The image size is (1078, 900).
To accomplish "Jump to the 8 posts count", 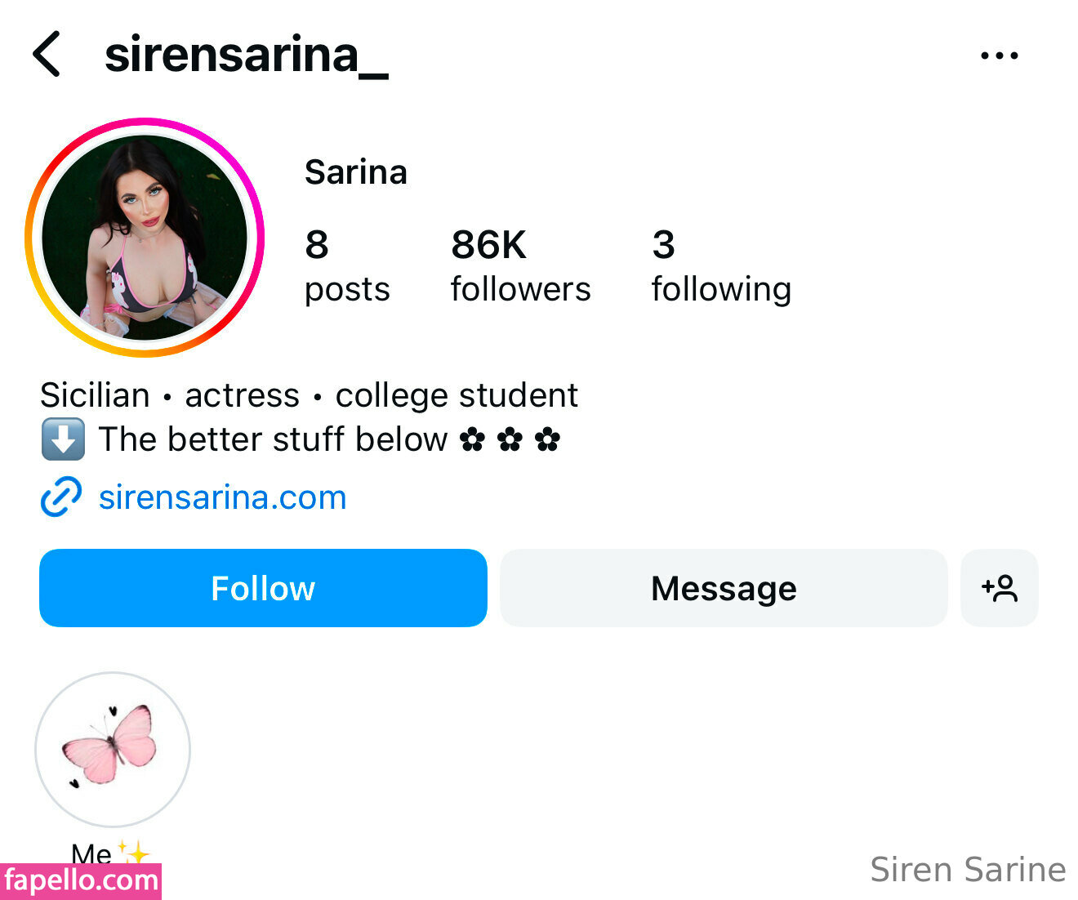I will point(346,265).
